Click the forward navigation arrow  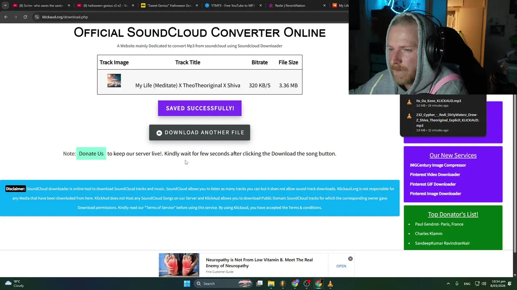[x=15, y=17]
